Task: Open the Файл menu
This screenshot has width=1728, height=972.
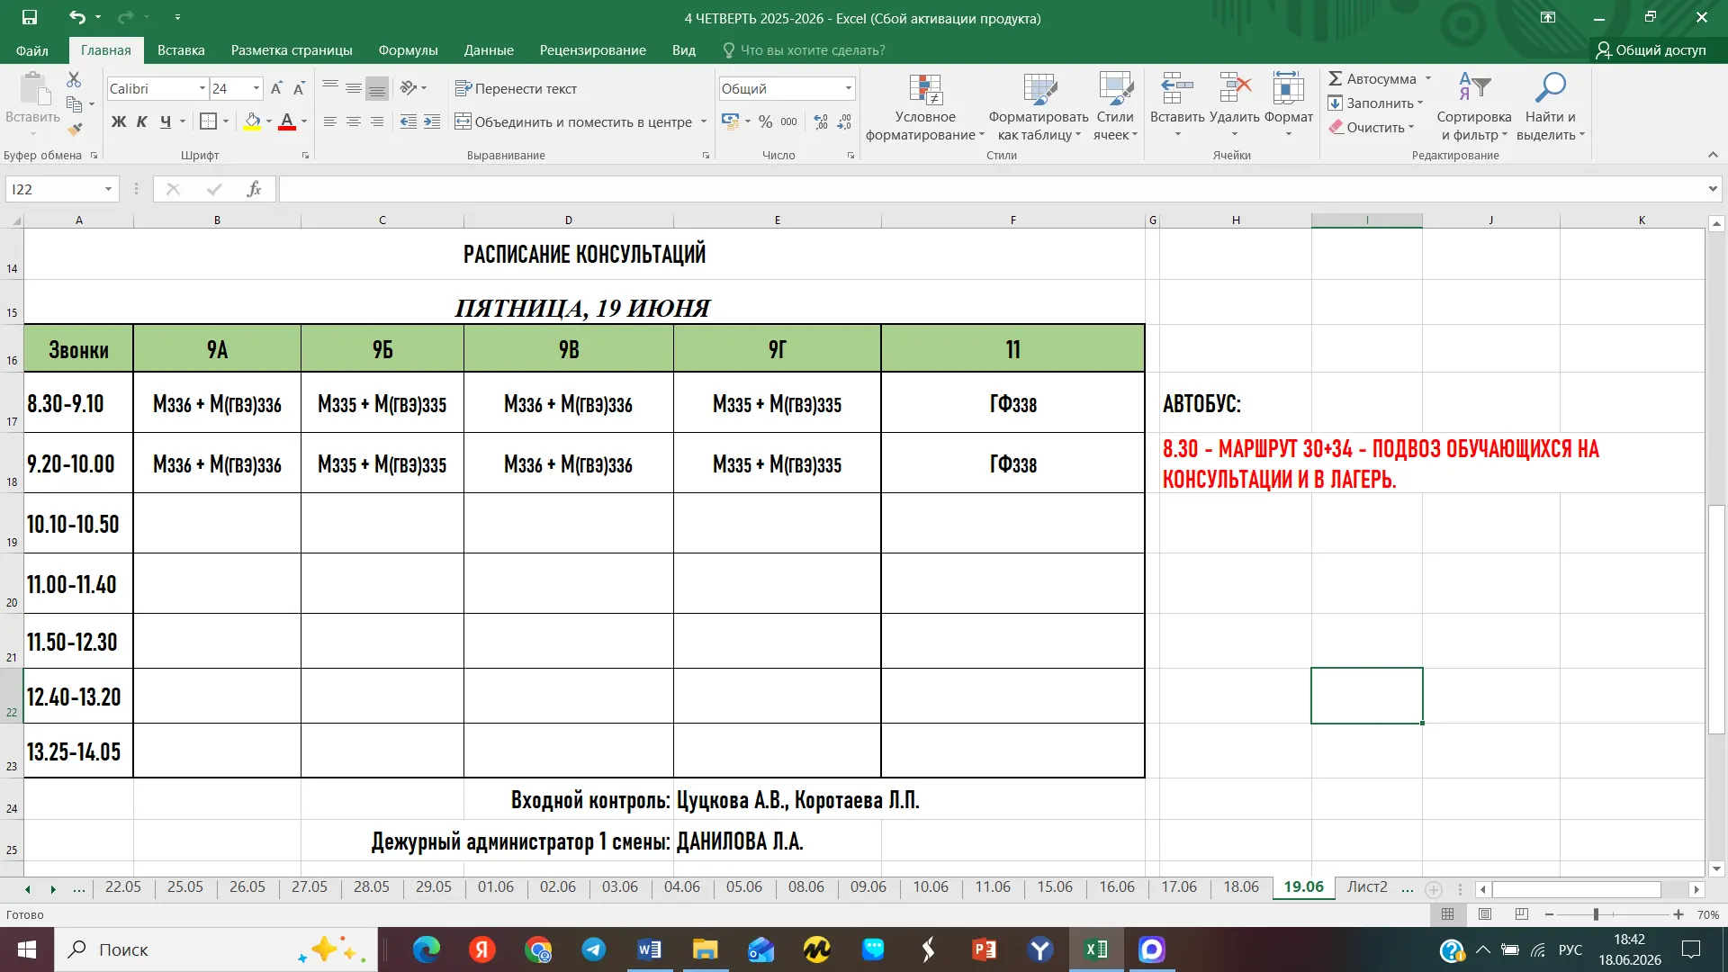Action: point(32,49)
